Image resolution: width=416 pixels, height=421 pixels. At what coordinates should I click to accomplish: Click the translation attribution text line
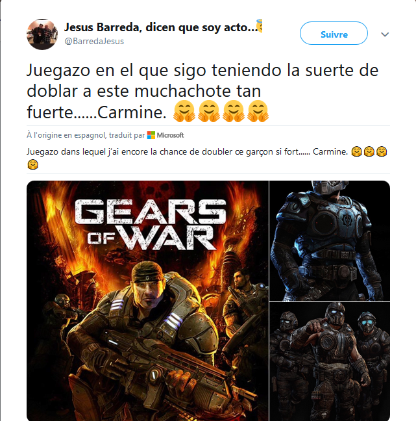tap(105, 135)
